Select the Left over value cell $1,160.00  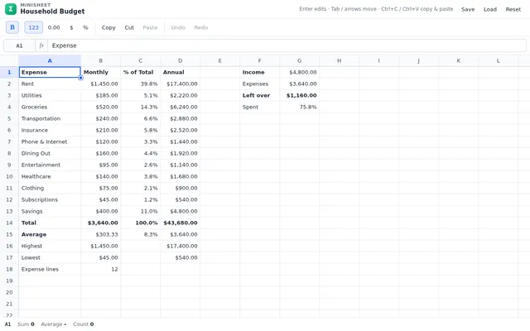300,95
